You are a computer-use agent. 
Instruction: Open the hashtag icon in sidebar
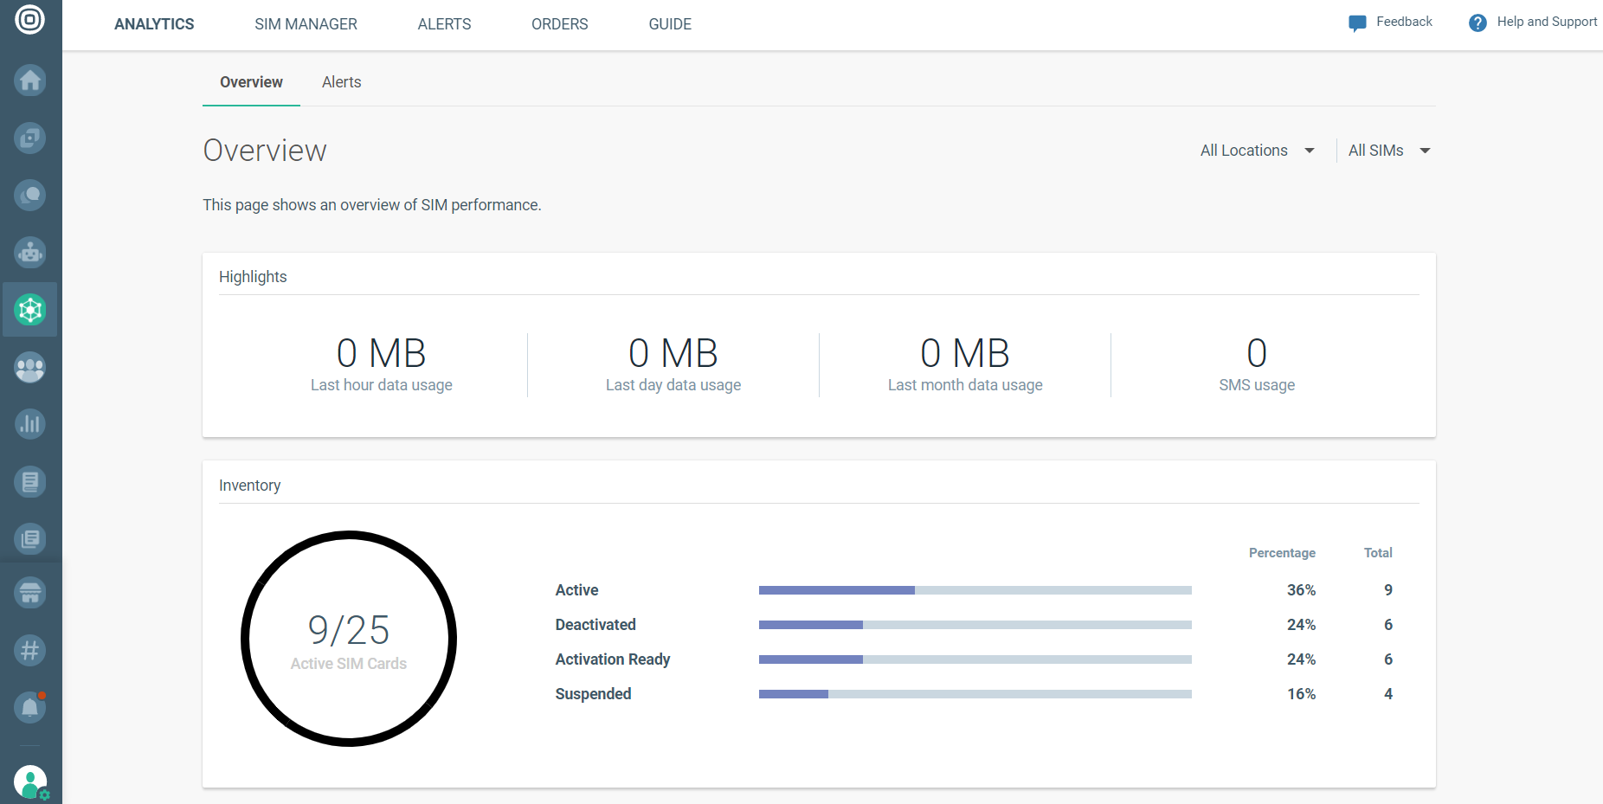point(30,650)
